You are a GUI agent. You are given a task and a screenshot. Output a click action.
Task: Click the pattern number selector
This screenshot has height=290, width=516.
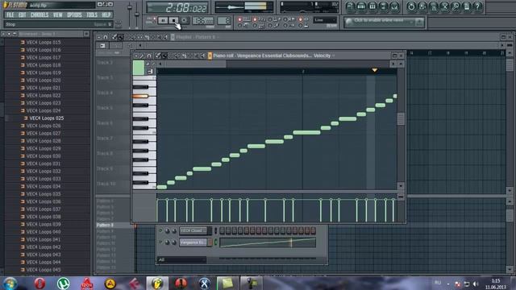click(x=224, y=20)
